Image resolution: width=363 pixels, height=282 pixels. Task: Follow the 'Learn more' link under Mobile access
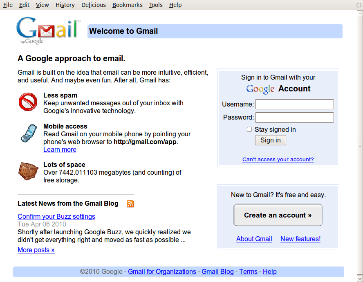pyautogui.click(x=60, y=149)
